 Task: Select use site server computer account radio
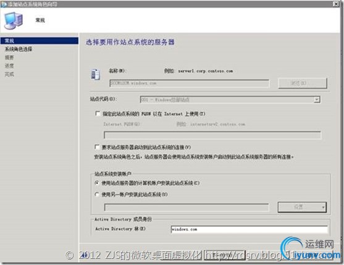pos(97,183)
